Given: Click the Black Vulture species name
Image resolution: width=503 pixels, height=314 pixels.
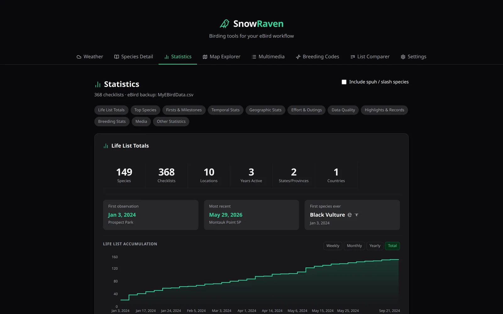Looking at the screenshot, I should (327, 215).
